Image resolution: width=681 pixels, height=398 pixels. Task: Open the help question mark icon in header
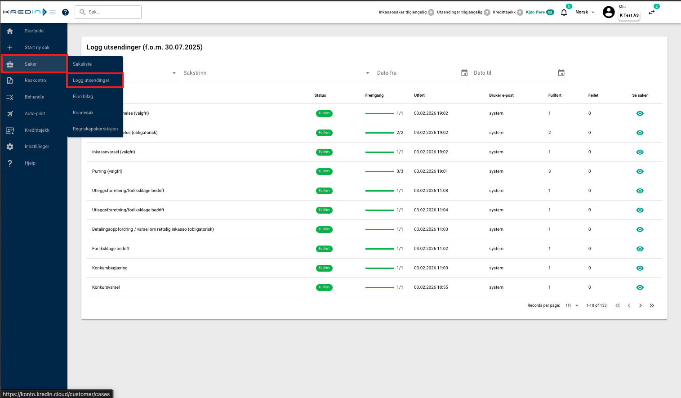tap(65, 12)
